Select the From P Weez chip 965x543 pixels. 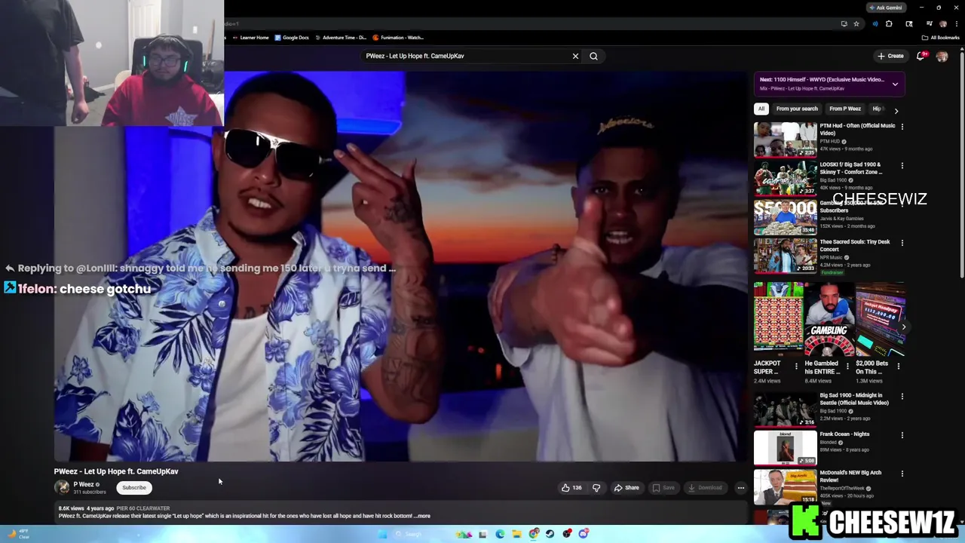[x=845, y=109]
